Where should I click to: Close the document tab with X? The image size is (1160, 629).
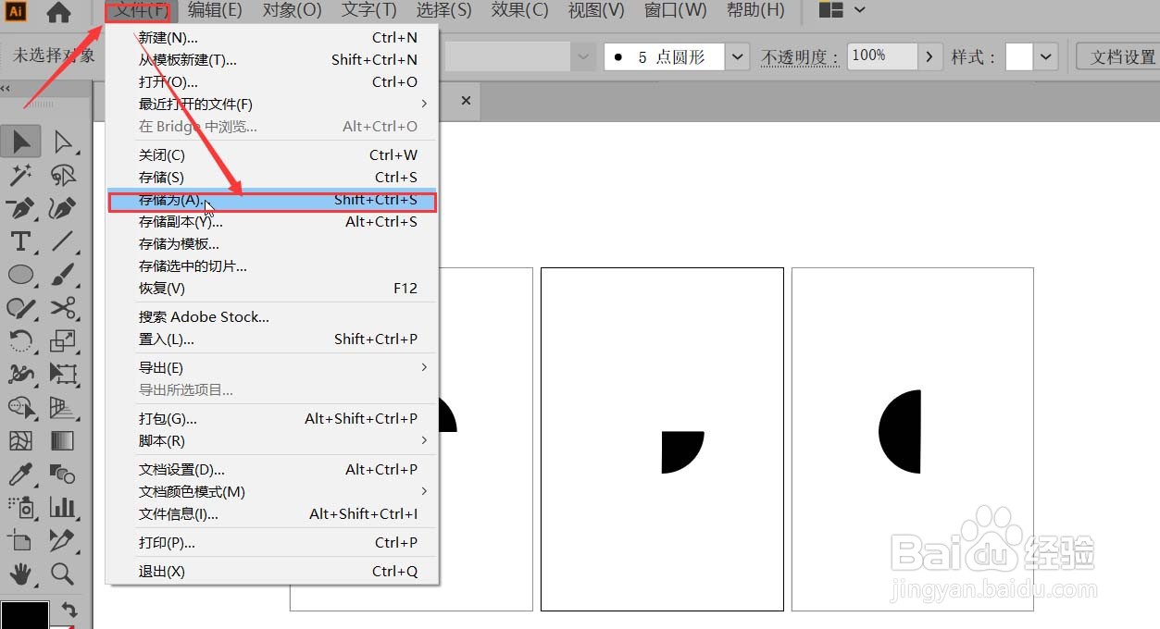[466, 100]
